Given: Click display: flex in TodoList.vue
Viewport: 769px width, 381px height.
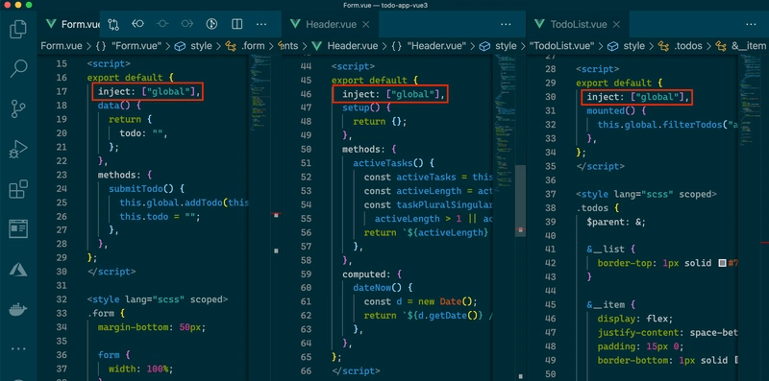Looking at the screenshot, I should coord(635,319).
